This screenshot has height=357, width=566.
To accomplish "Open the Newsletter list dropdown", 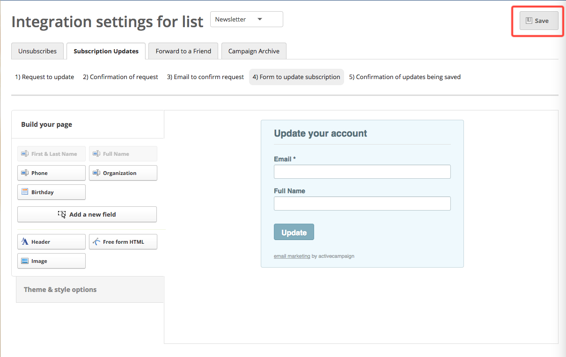I will click(246, 19).
